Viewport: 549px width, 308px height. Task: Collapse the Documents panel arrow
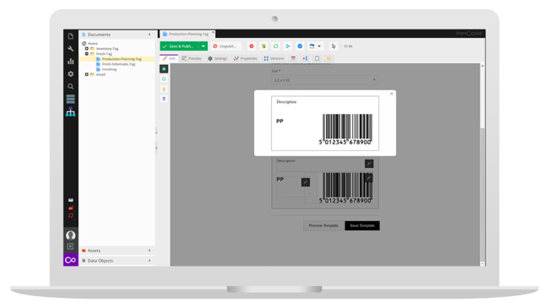tap(149, 35)
